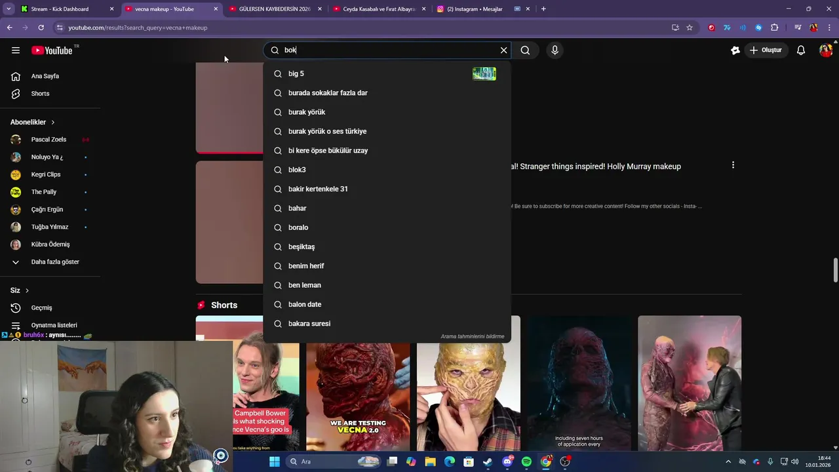Viewport: 839px width, 472px height.
Task: Open the Noluyo Ya ¿ channel
Action: pos(50,157)
